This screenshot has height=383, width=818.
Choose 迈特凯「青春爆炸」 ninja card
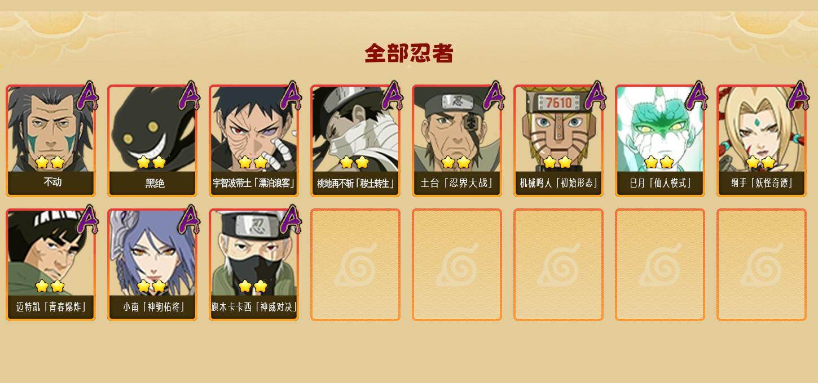pyautogui.click(x=51, y=265)
